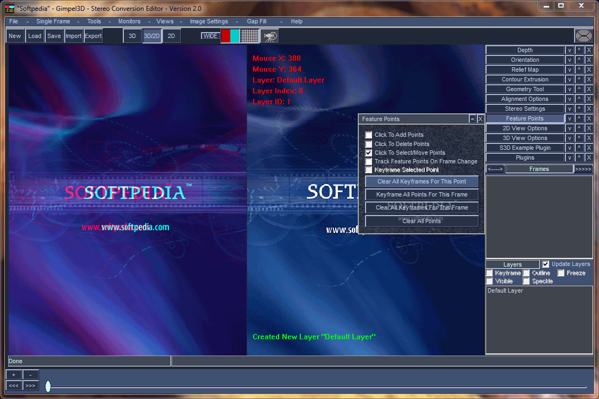The height and width of the screenshot is (399, 599).
Task: Click the v arrow next to Orientation
Action: pyautogui.click(x=569, y=60)
